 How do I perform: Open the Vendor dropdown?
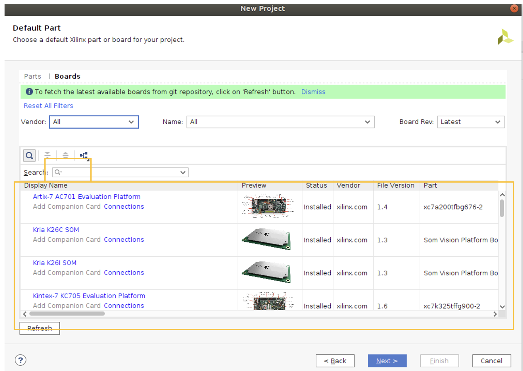(94, 122)
